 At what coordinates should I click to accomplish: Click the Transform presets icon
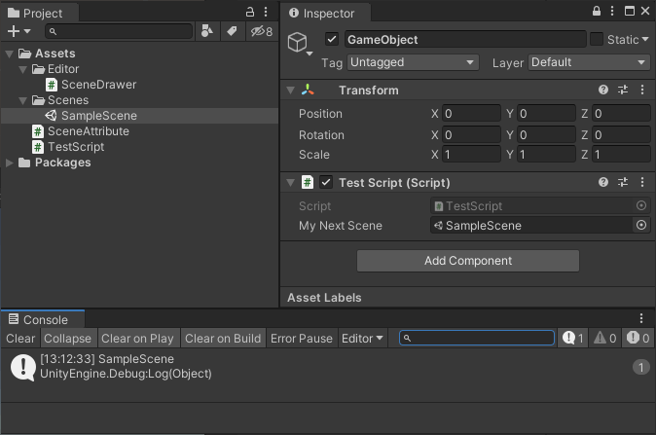(623, 90)
